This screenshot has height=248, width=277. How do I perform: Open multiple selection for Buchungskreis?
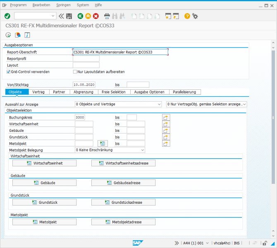point(166,117)
